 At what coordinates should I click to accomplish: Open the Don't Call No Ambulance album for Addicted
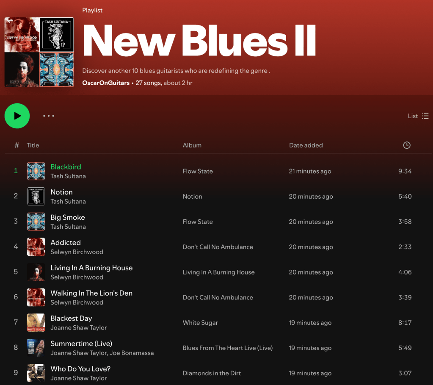[218, 247]
